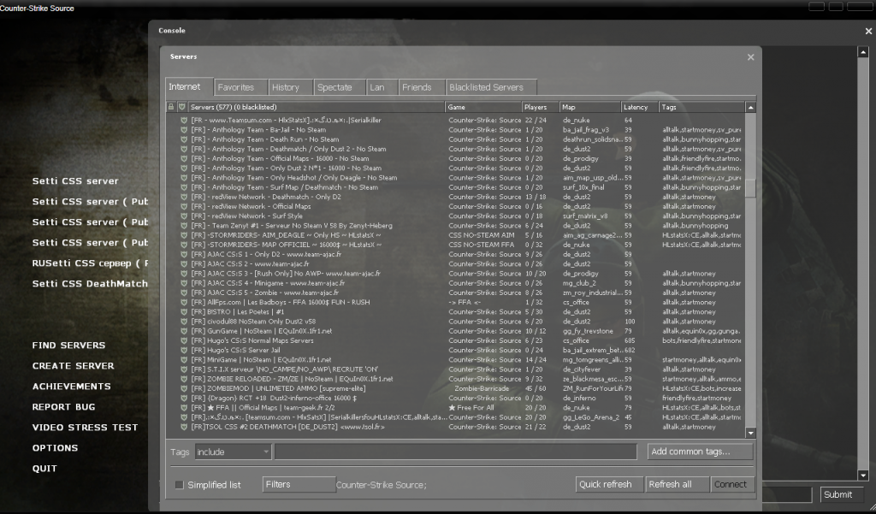Select the ZOMBIE RELOADED ZM/ZE server row
Viewport: 876px width, 514px height.
(x=455, y=379)
